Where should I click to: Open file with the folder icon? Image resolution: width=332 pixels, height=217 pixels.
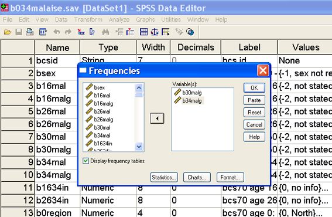point(8,32)
